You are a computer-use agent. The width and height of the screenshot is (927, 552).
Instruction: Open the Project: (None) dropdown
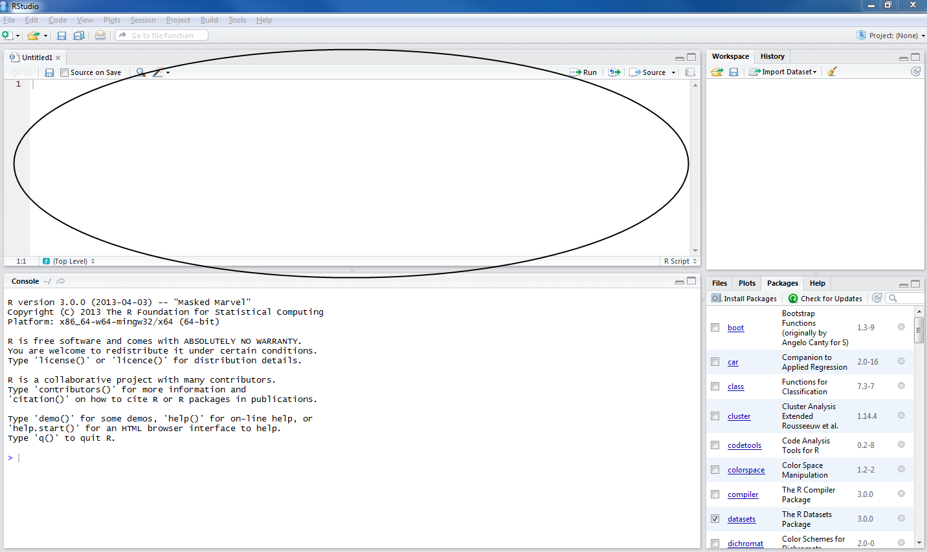[891, 36]
